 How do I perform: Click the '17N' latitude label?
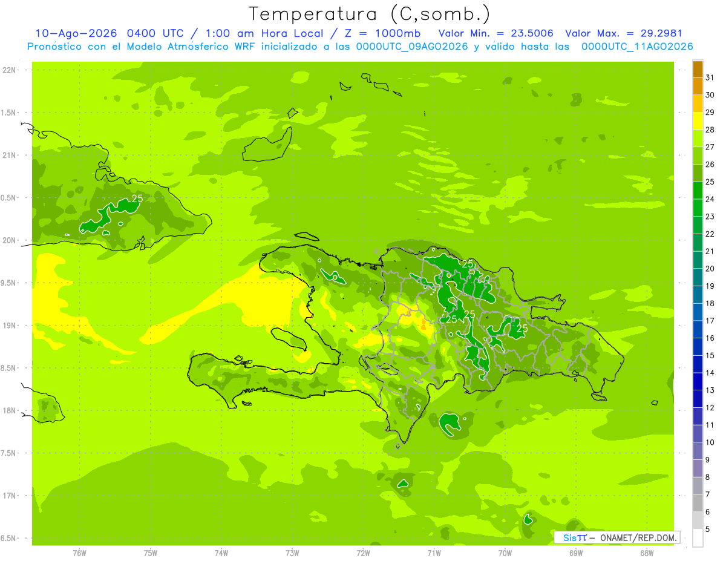pos(10,496)
